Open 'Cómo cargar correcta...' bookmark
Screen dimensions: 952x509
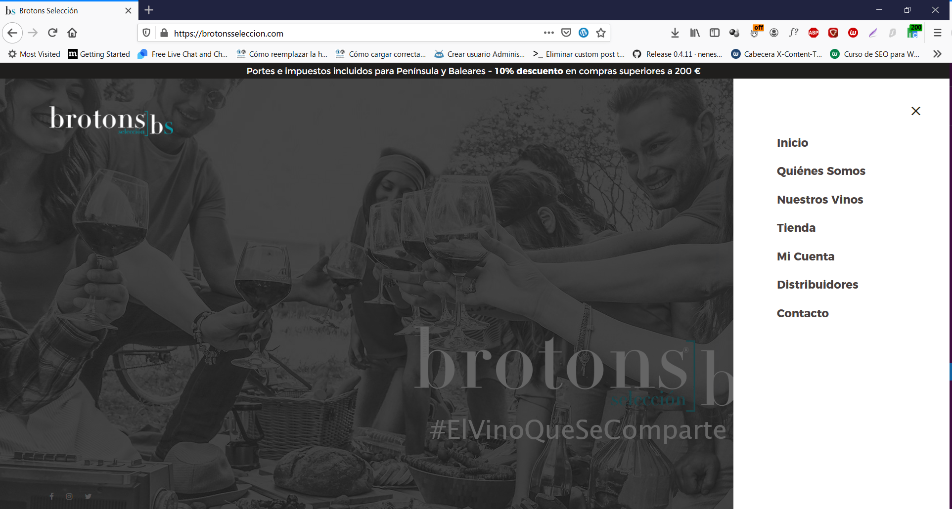(x=381, y=54)
